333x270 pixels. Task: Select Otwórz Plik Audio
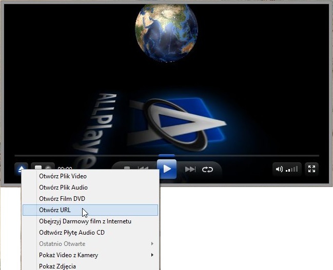pos(90,188)
